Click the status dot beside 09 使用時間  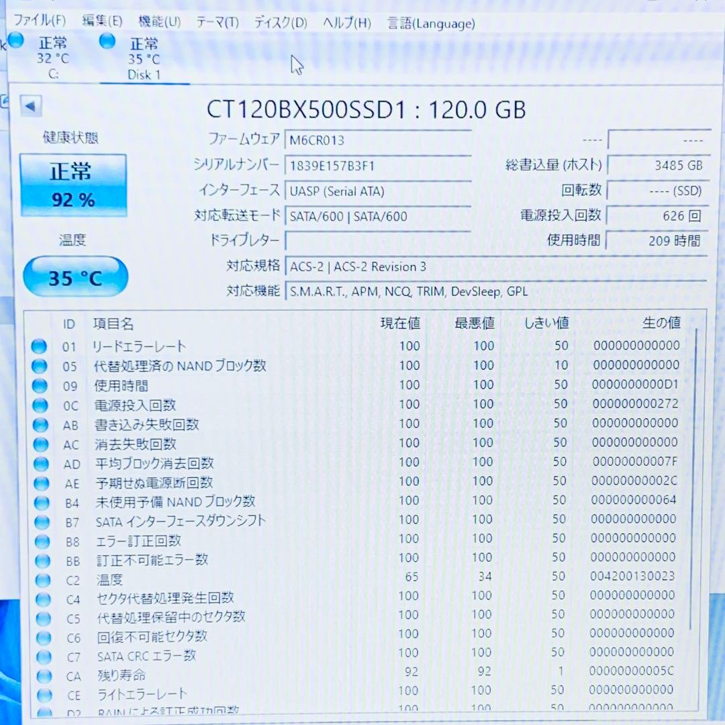40,385
